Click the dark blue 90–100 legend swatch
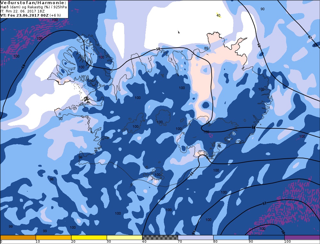 click(x=267, y=238)
